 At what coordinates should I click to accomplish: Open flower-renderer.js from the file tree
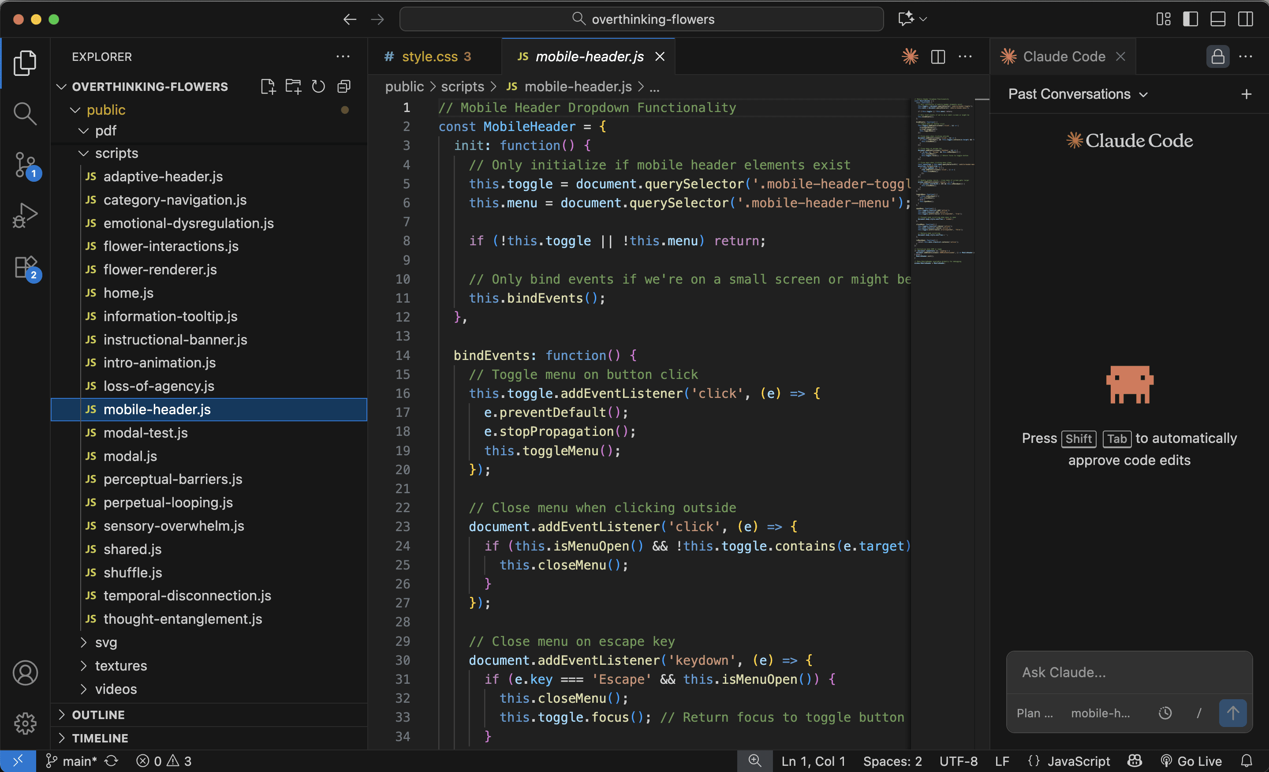[x=160, y=270]
